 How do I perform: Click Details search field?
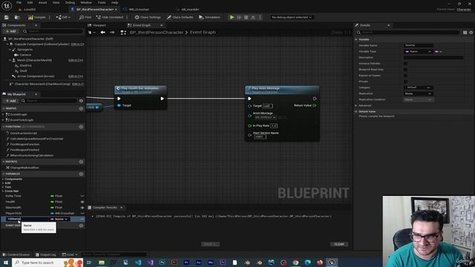[x=408, y=33]
